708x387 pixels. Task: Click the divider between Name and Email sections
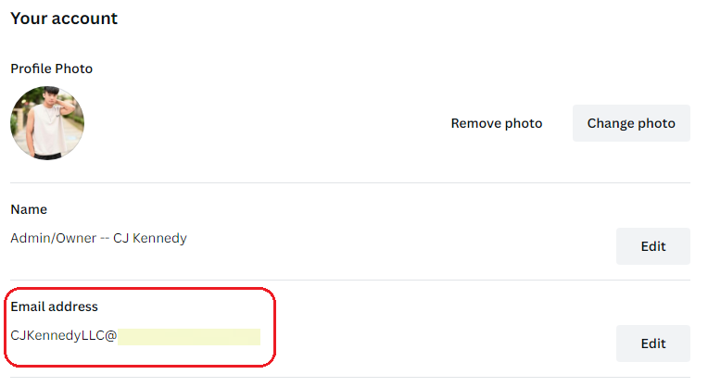[350, 280]
